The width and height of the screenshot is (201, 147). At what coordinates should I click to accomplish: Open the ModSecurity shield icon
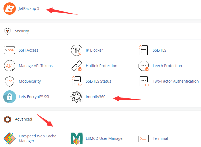coord(10,81)
